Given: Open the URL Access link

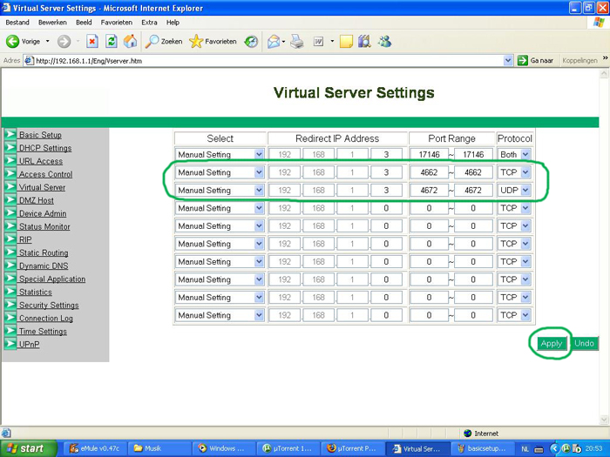Looking at the screenshot, I should click(x=41, y=161).
